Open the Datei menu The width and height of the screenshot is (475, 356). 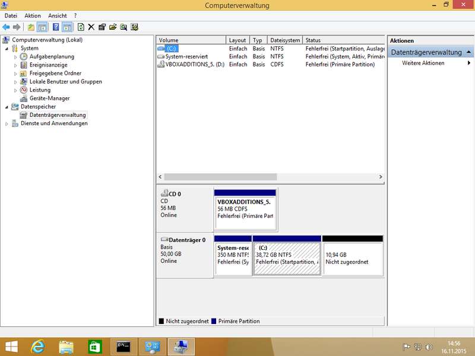point(11,16)
